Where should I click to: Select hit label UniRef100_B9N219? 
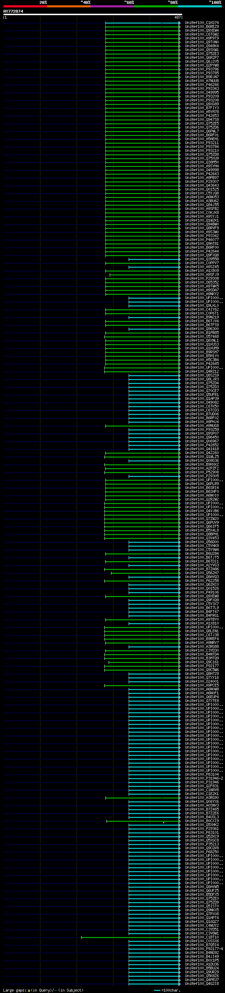[x=201, y=317]
